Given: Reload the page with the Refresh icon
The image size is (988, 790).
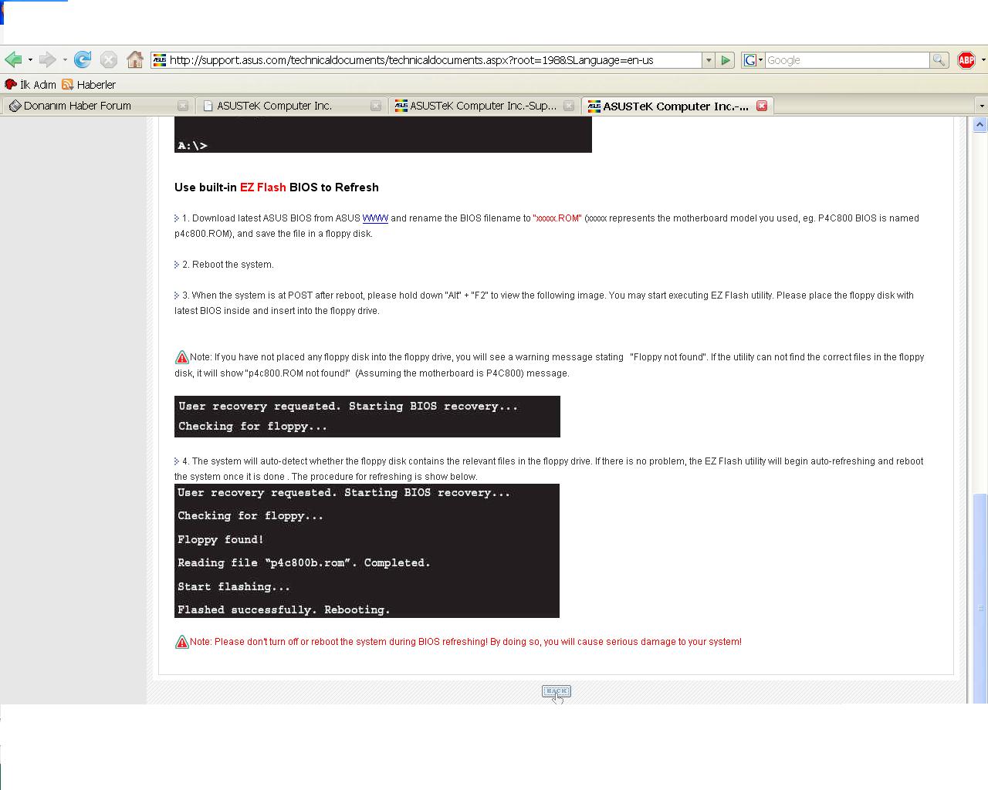Looking at the screenshot, I should pyautogui.click(x=83, y=59).
